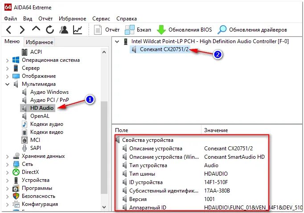Select Отображение in the tree

(x=39, y=76)
